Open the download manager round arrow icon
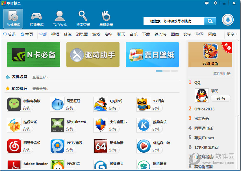Screen dimensions: 241x171 tap(228, 20)
